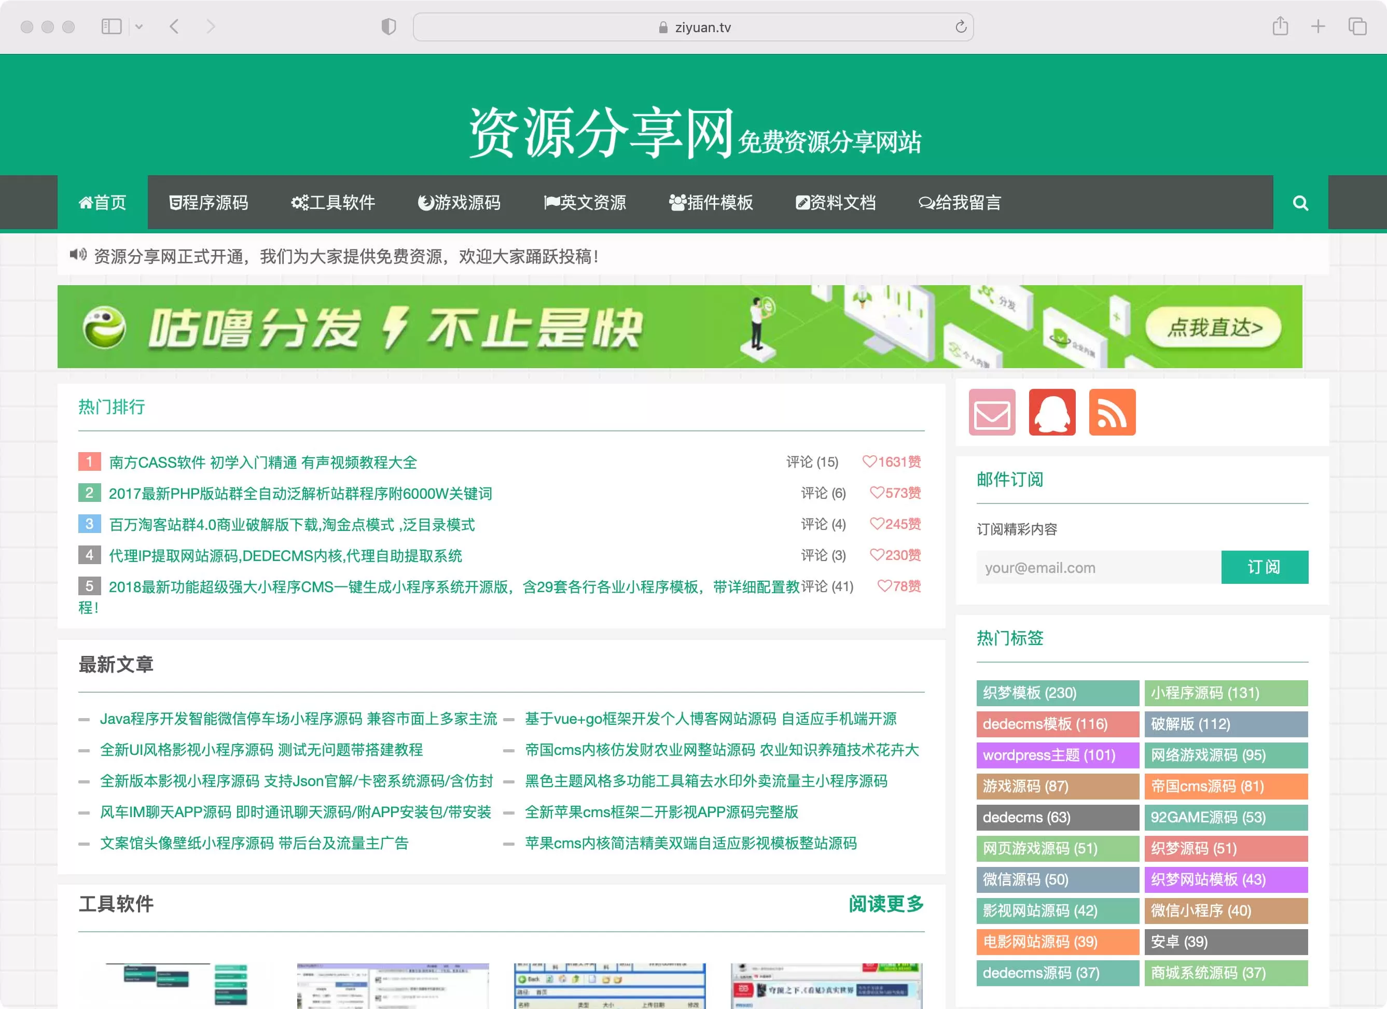Open the 首页 home nav tab
This screenshot has height=1009, width=1387.
pyautogui.click(x=103, y=203)
